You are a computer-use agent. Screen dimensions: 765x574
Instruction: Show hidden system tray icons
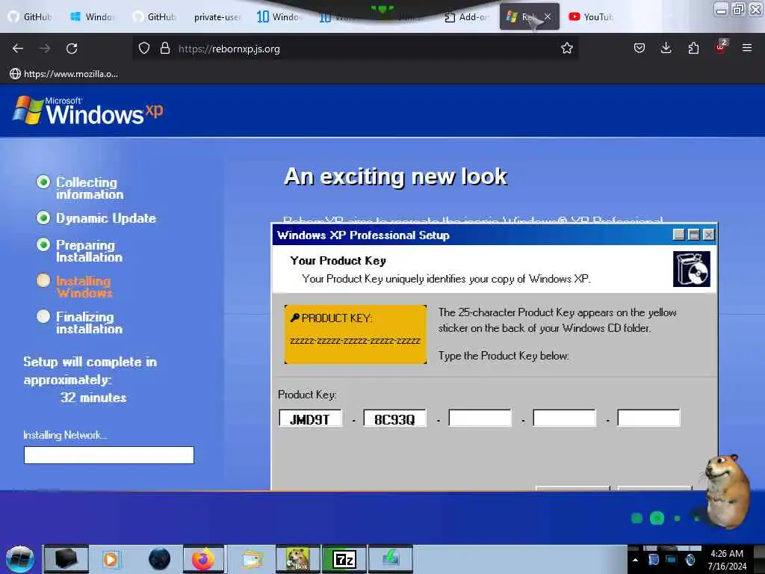(x=635, y=560)
